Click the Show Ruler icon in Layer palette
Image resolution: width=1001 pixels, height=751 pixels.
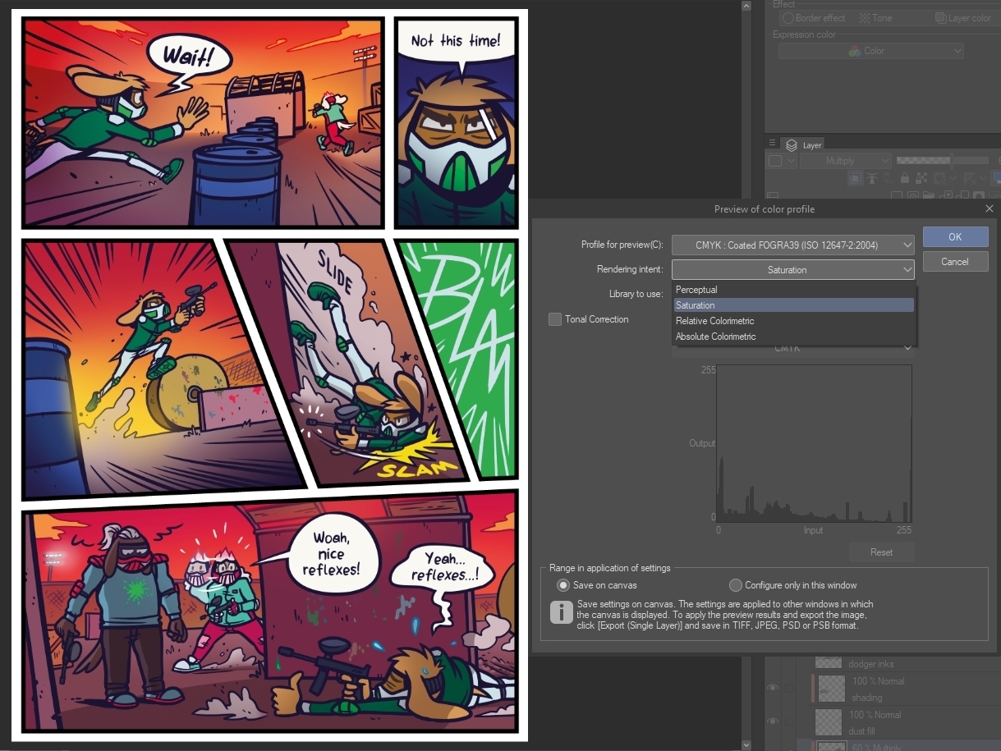tap(970, 178)
